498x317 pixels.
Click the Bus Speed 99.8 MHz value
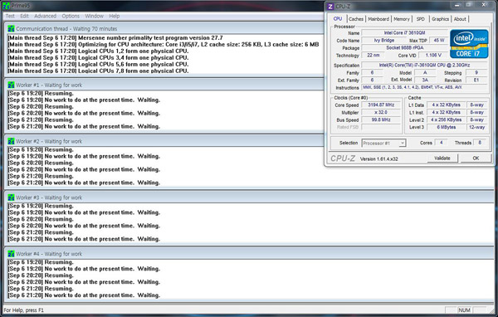381,119
